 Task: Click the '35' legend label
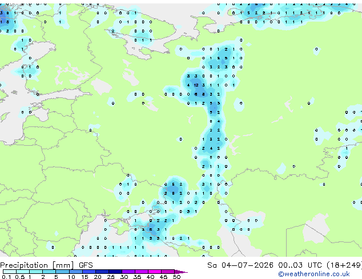[137, 277]
